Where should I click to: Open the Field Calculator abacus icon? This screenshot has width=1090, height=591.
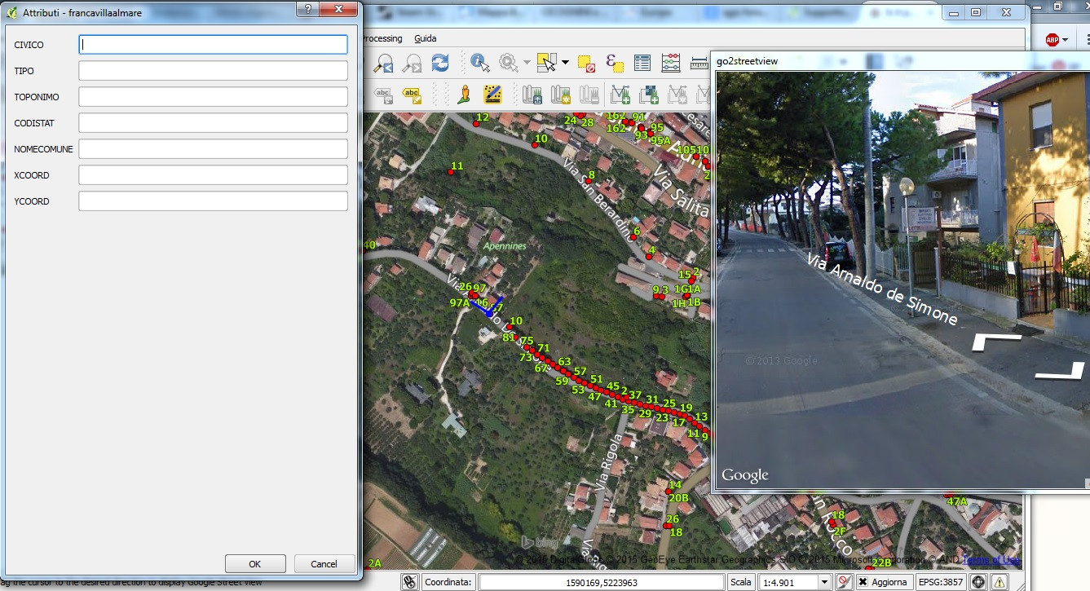pyautogui.click(x=671, y=63)
